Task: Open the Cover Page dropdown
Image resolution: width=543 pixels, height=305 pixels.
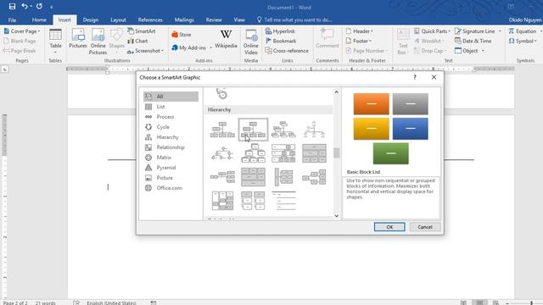Action: click(22, 31)
